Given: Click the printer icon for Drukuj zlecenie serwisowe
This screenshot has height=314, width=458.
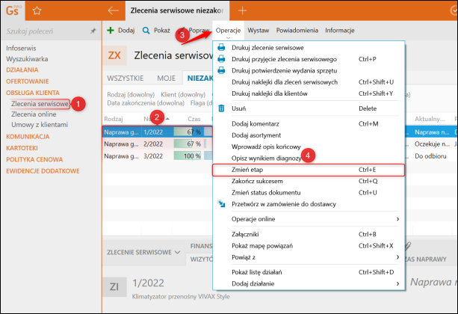Looking at the screenshot, I should [x=221, y=47].
